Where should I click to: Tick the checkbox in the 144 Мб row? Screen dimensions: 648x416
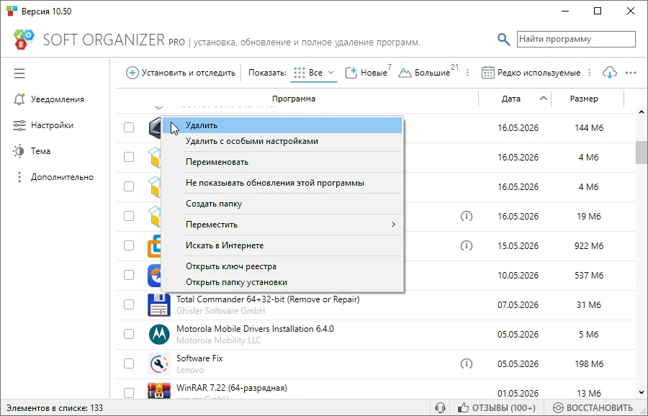click(x=129, y=127)
